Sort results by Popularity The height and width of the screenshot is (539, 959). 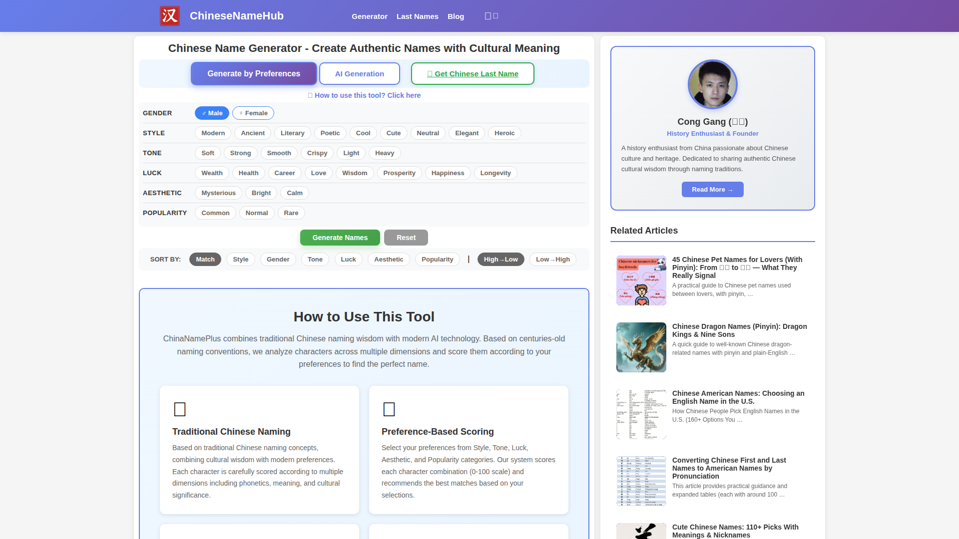(x=437, y=260)
